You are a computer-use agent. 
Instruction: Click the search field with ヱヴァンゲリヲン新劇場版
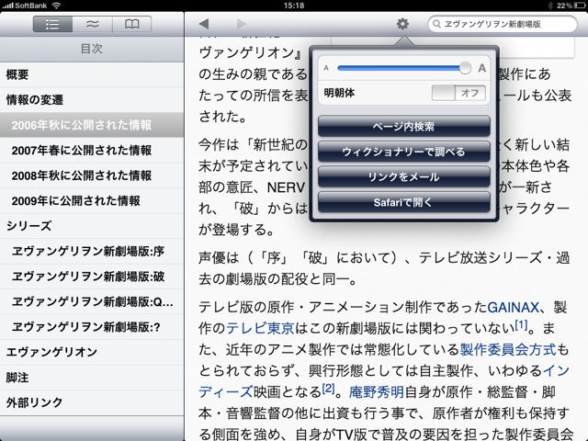pos(503,24)
